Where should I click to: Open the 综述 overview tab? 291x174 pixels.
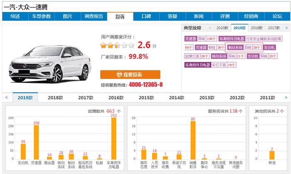15,16
